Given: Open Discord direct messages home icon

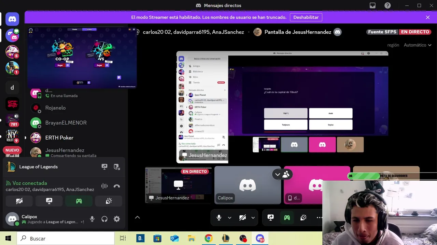Looking at the screenshot, I should (12, 19).
